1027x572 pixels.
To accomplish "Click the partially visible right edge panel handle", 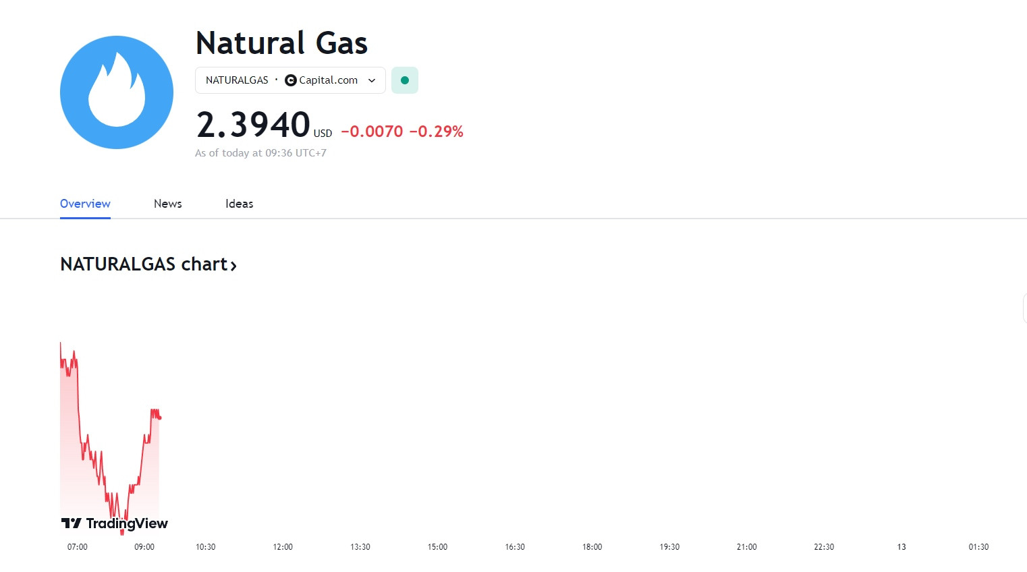I will (x=1025, y=309).
